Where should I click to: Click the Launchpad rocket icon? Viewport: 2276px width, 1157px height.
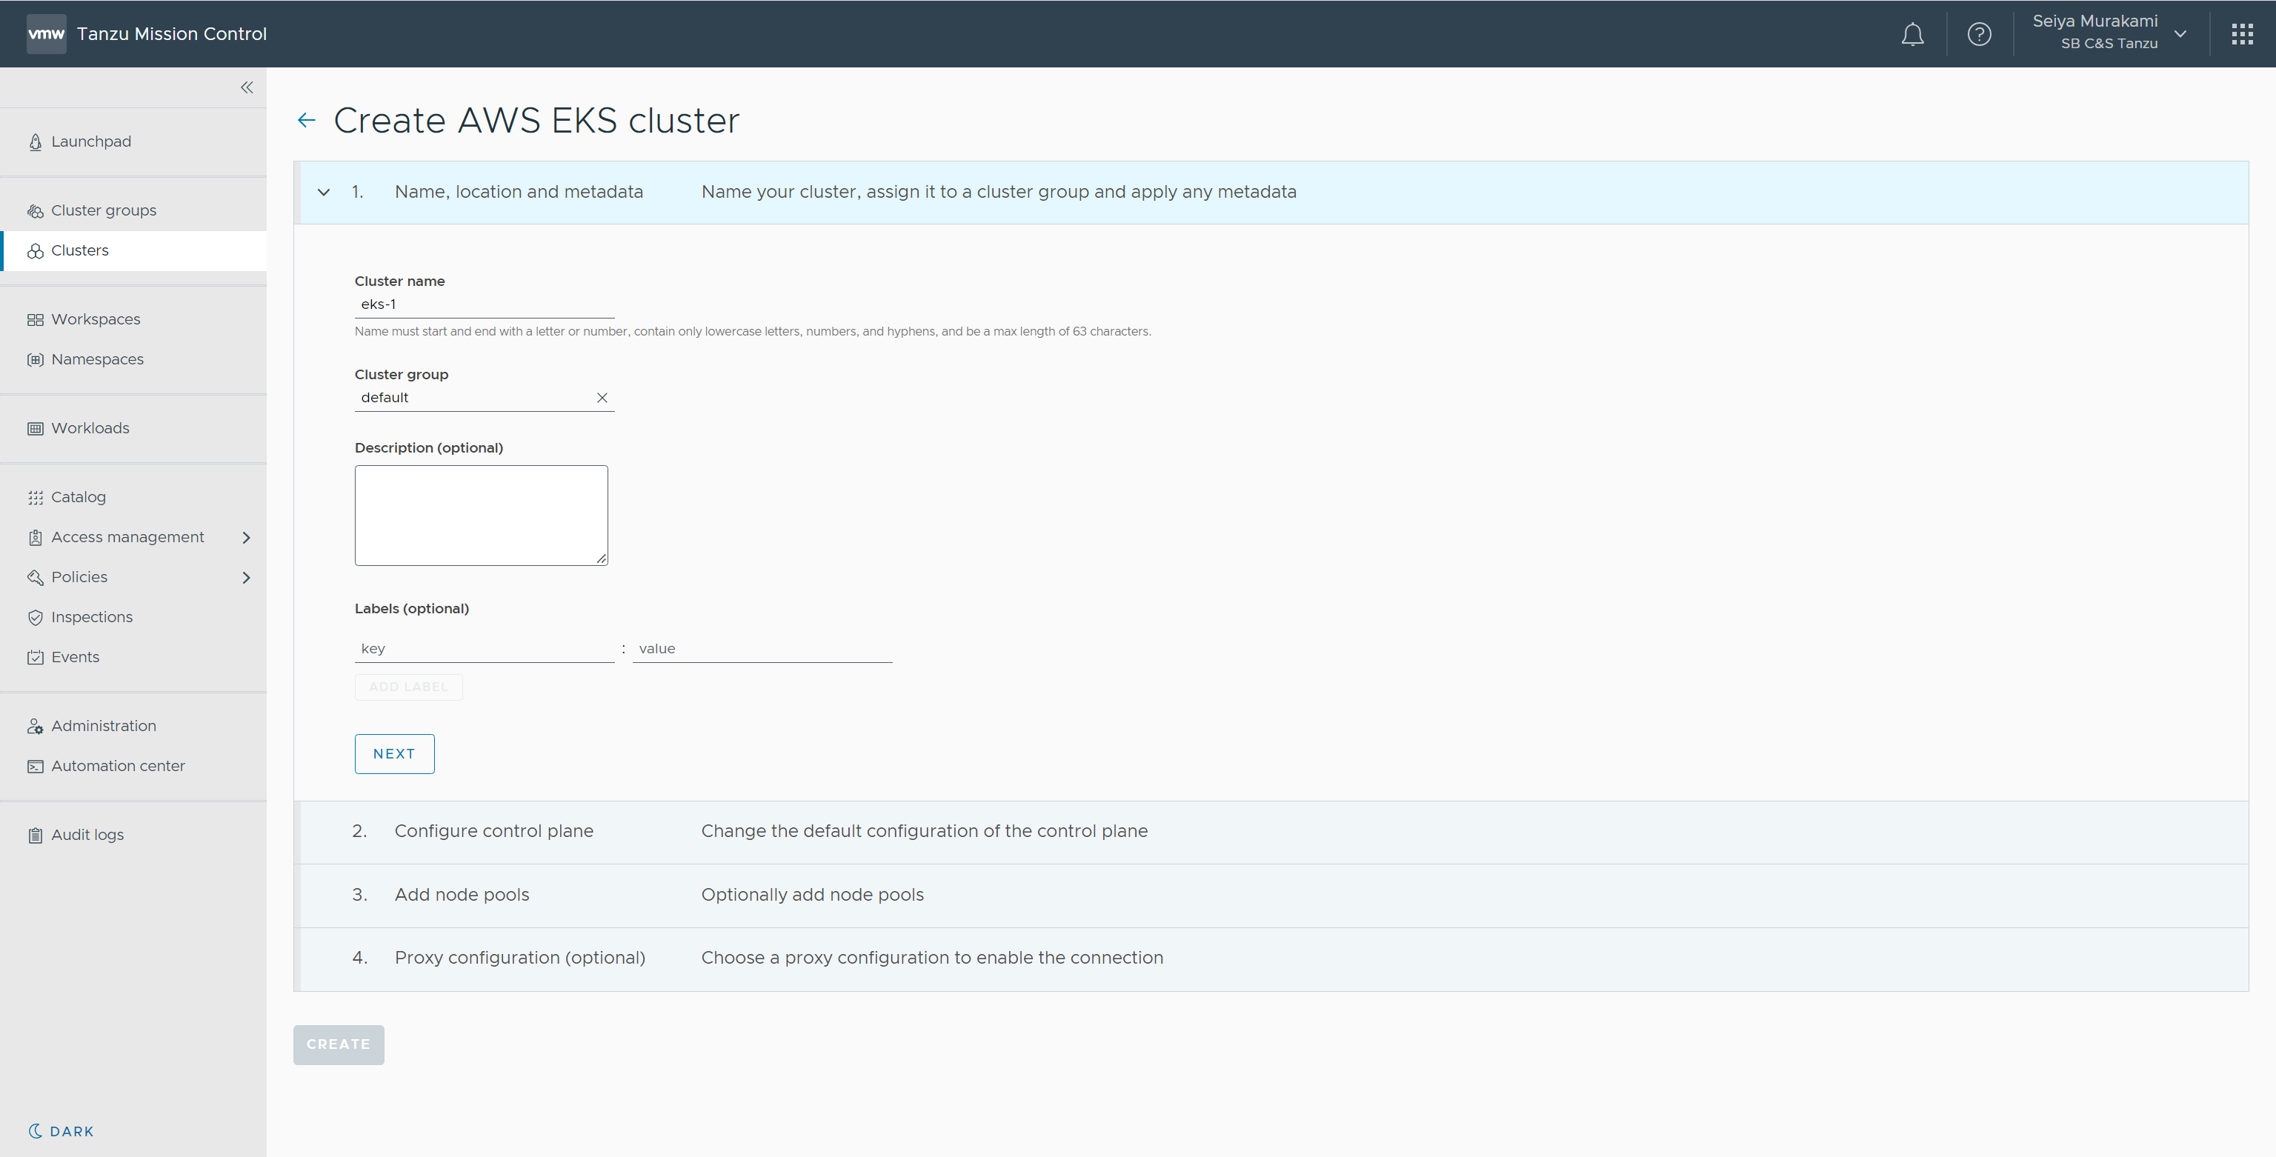[36, 142]
